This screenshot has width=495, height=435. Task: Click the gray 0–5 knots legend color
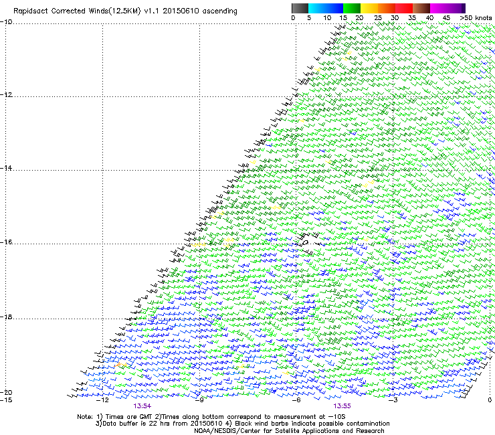(300, 8)
